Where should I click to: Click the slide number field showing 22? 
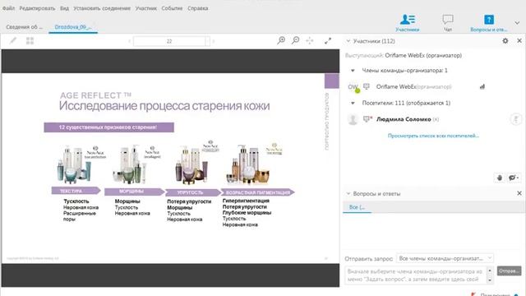[x=169, y=41]
